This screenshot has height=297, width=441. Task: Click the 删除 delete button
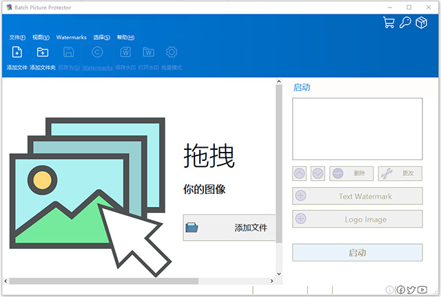pyautogui.click(x=351, y=173)
